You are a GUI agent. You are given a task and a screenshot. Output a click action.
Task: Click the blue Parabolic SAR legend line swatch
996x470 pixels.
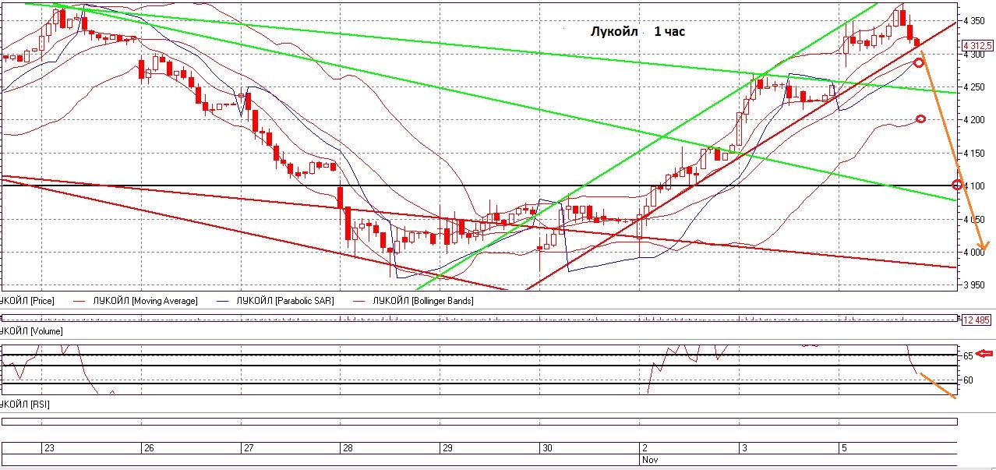coord(221,301)
